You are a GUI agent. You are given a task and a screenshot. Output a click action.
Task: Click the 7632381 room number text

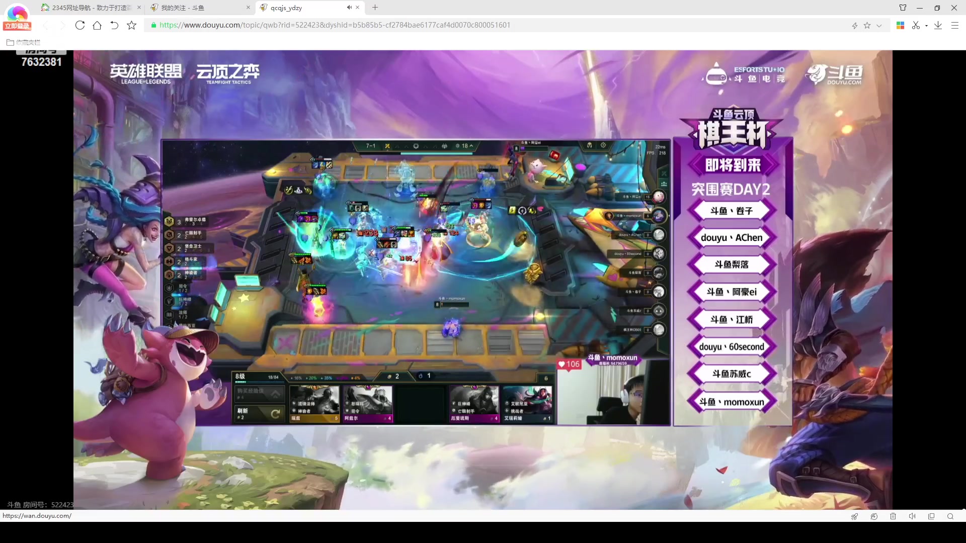point(41,62)
